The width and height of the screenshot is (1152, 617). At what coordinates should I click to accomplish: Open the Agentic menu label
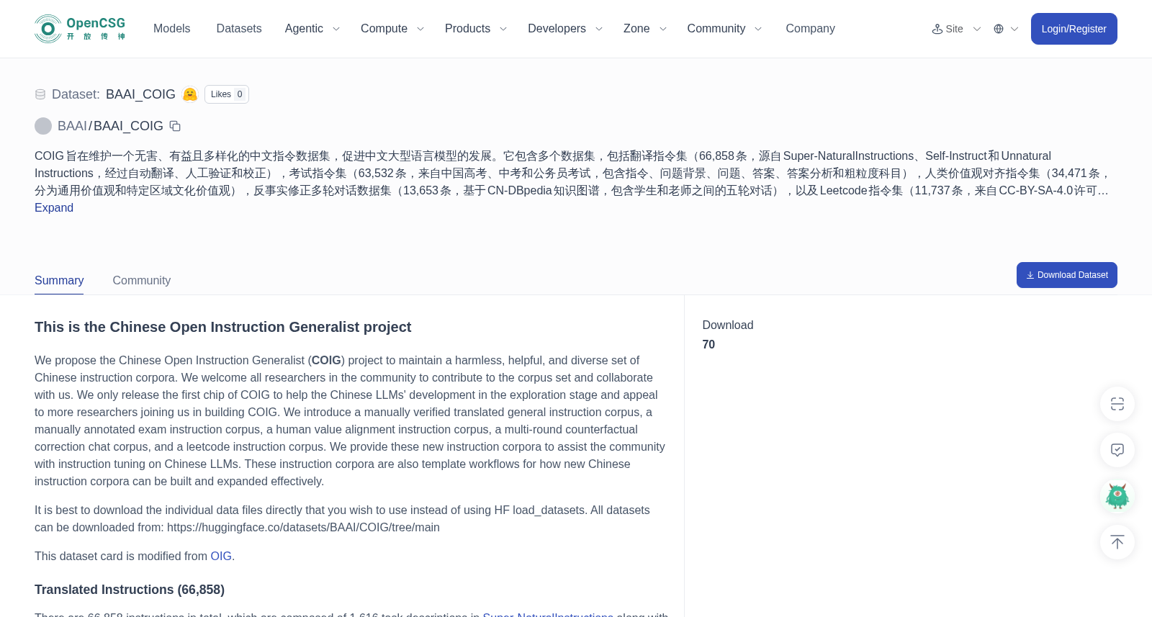tap(304, 29)
